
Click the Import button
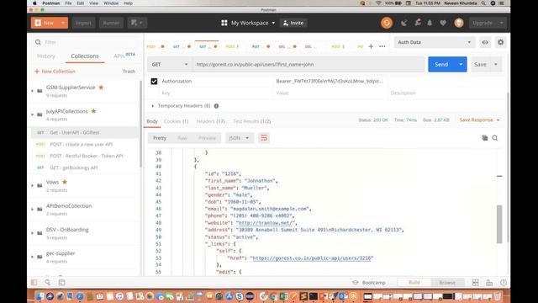83,23
